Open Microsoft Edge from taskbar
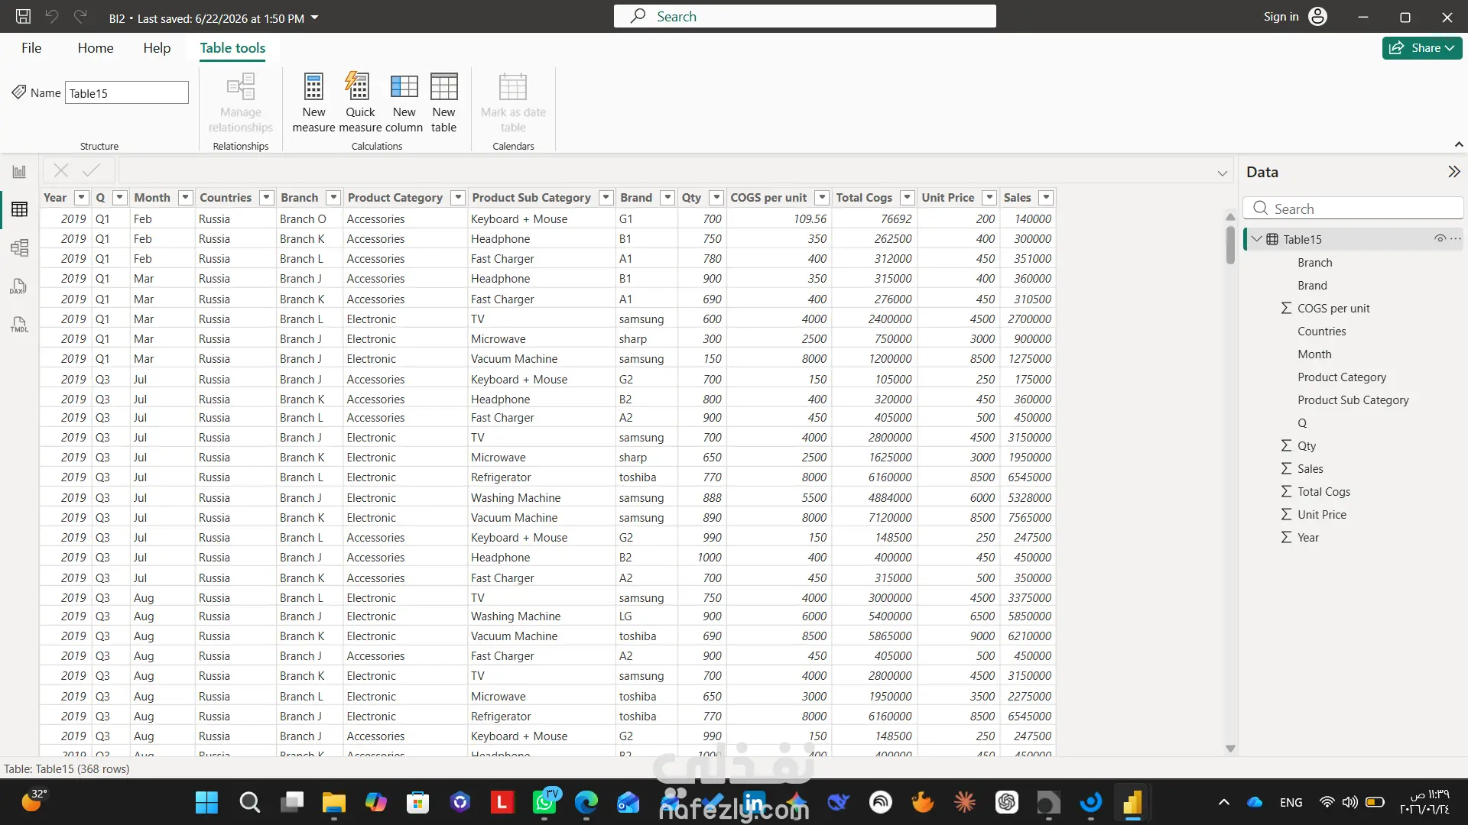The image size is (1468, 825). click(x=586, y=802)
